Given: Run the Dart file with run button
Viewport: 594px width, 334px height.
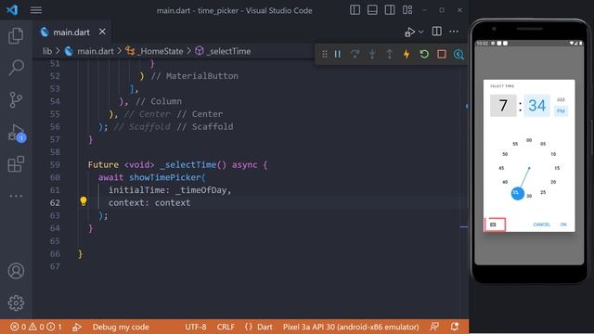Looking at the screenshot, I should tap(409, 32).
